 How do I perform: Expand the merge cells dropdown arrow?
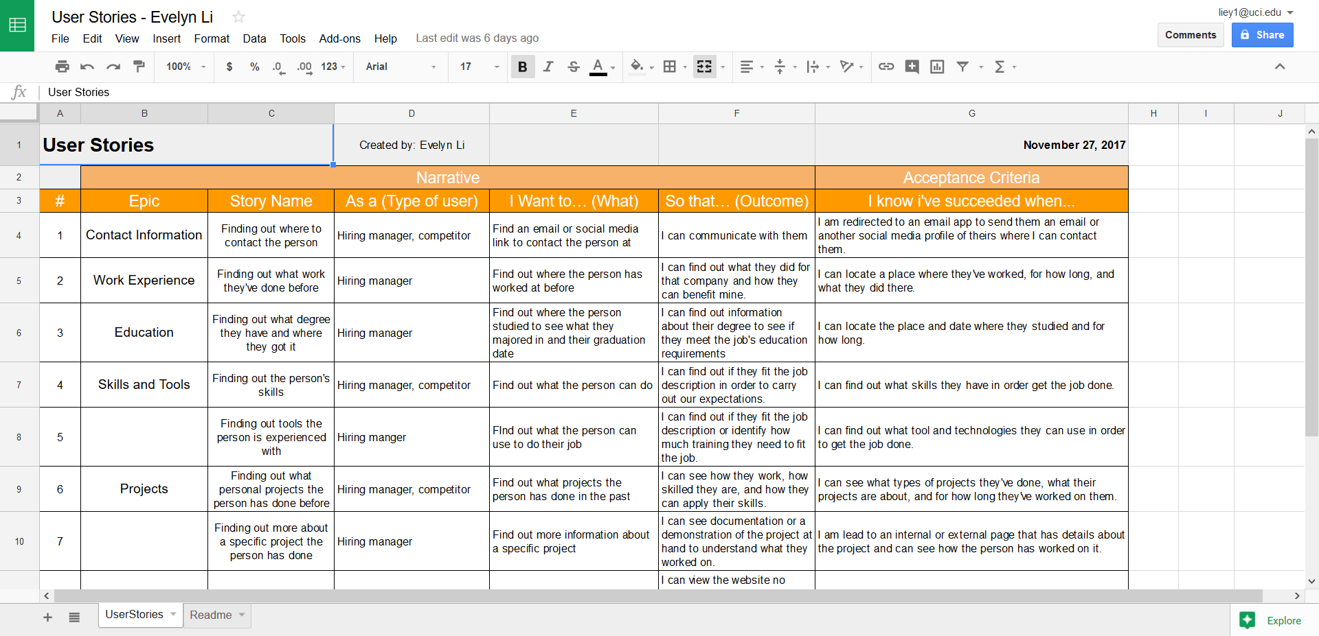(x=723, y=67)
